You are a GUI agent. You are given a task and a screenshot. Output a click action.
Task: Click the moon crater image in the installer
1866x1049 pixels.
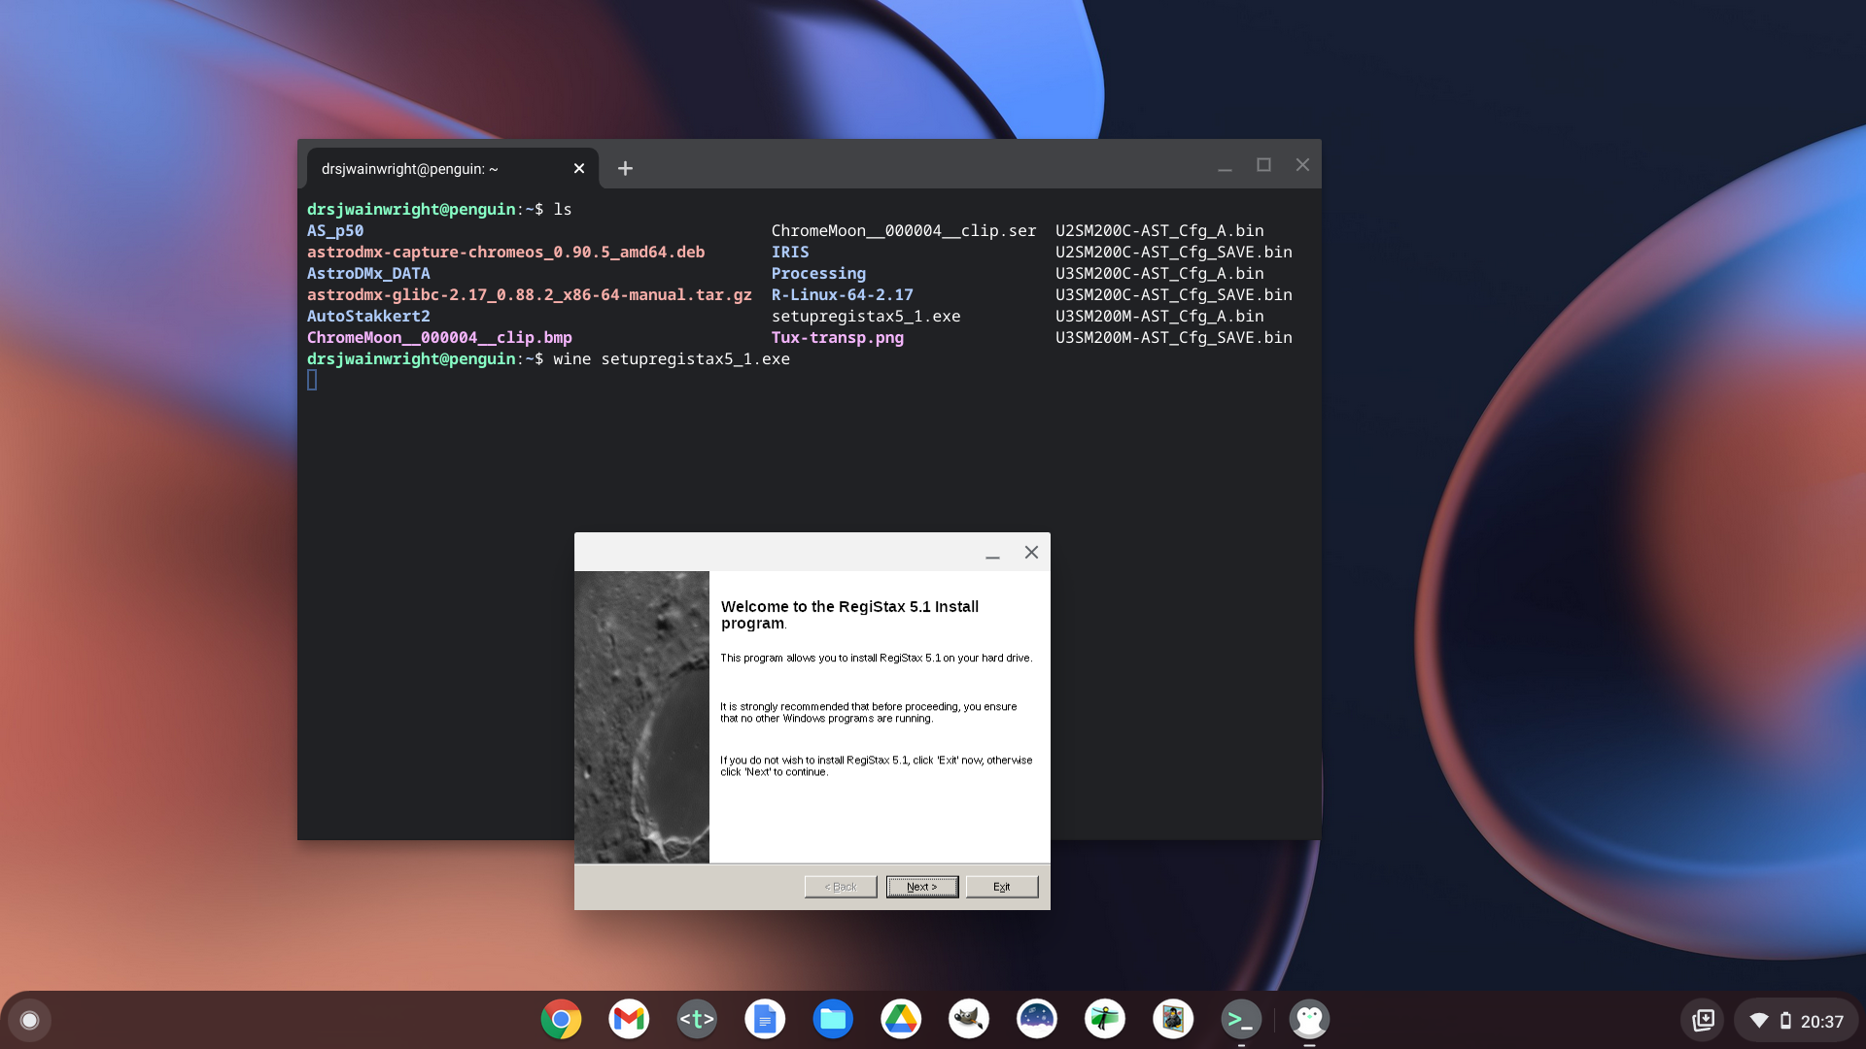pos(642,717)
